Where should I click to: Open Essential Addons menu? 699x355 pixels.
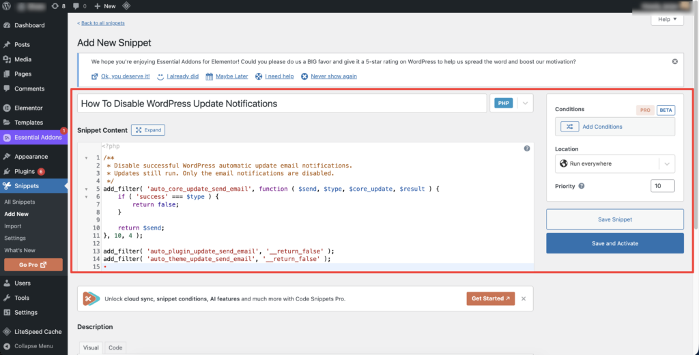point(34,138)
